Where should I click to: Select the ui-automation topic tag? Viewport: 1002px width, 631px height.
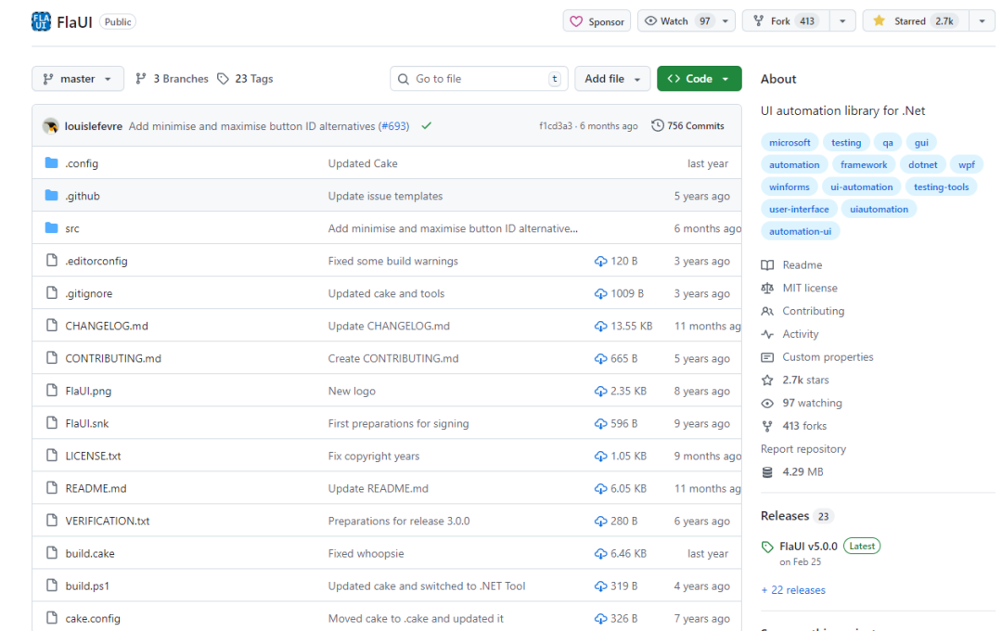coord(862,187)
